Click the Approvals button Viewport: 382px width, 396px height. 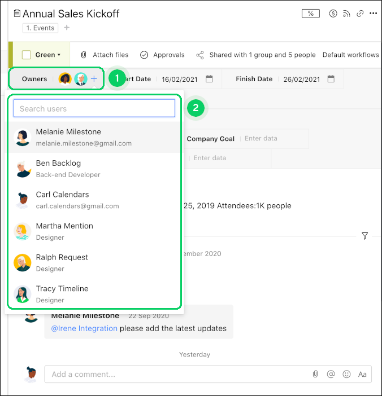click(x=162, y=55)
